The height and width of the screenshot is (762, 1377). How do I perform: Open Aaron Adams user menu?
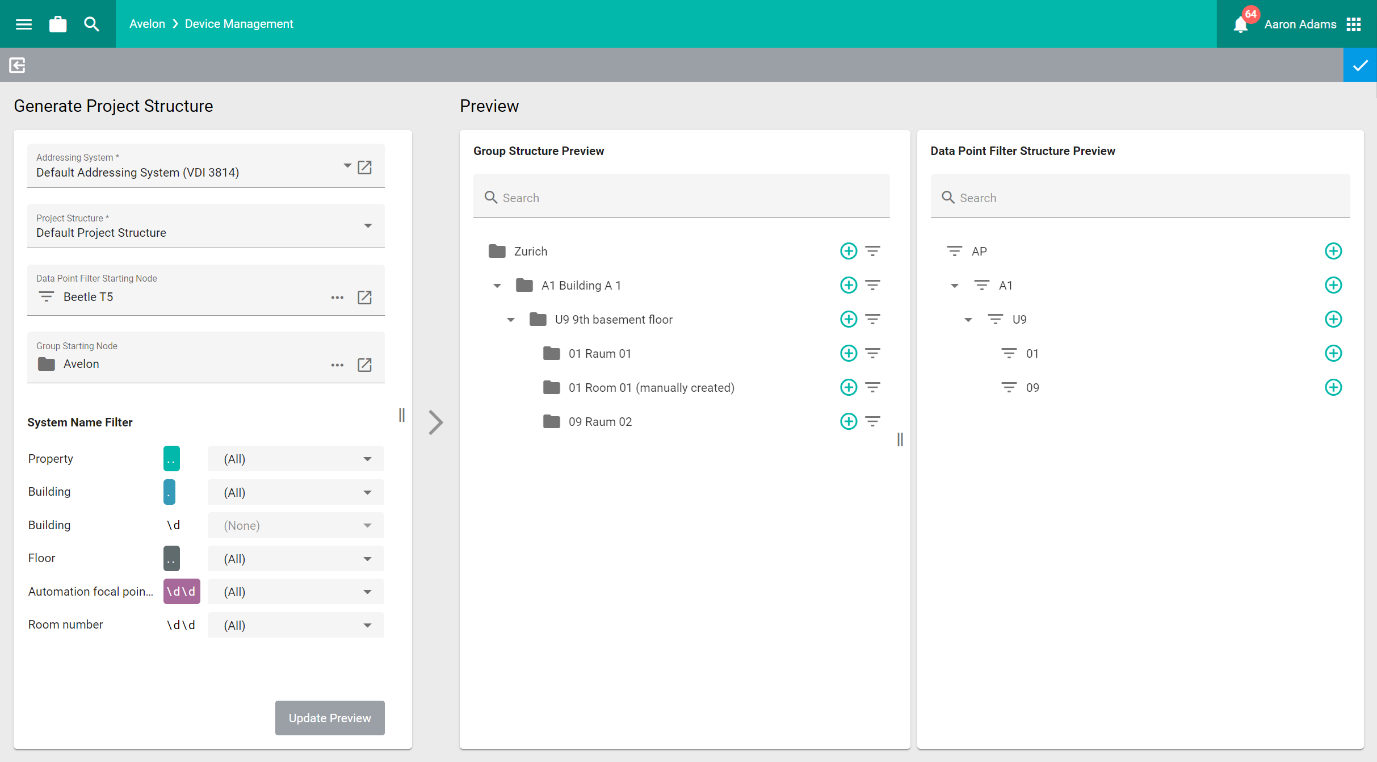pos(1300,24)
